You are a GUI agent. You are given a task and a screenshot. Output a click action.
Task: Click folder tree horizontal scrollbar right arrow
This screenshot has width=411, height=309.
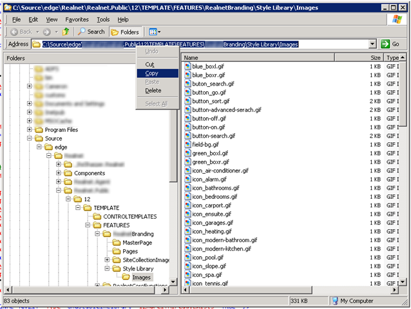click(x=165, y=290)
